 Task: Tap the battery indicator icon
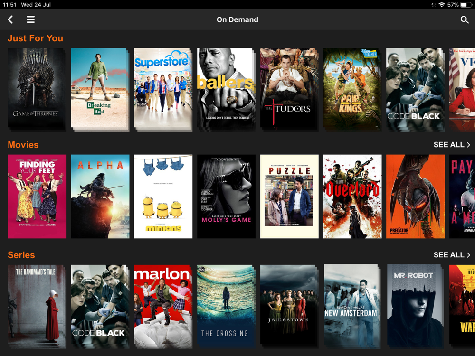point(465,5)
